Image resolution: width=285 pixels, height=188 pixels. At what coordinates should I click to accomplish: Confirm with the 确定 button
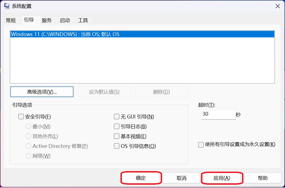141,178
